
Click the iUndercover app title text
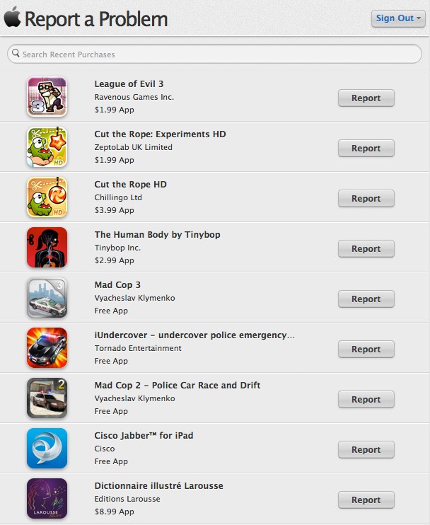point(194,335)
